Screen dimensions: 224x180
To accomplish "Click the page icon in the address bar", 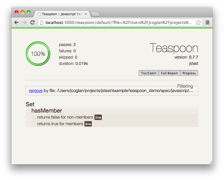I will (x=41, y=22).
